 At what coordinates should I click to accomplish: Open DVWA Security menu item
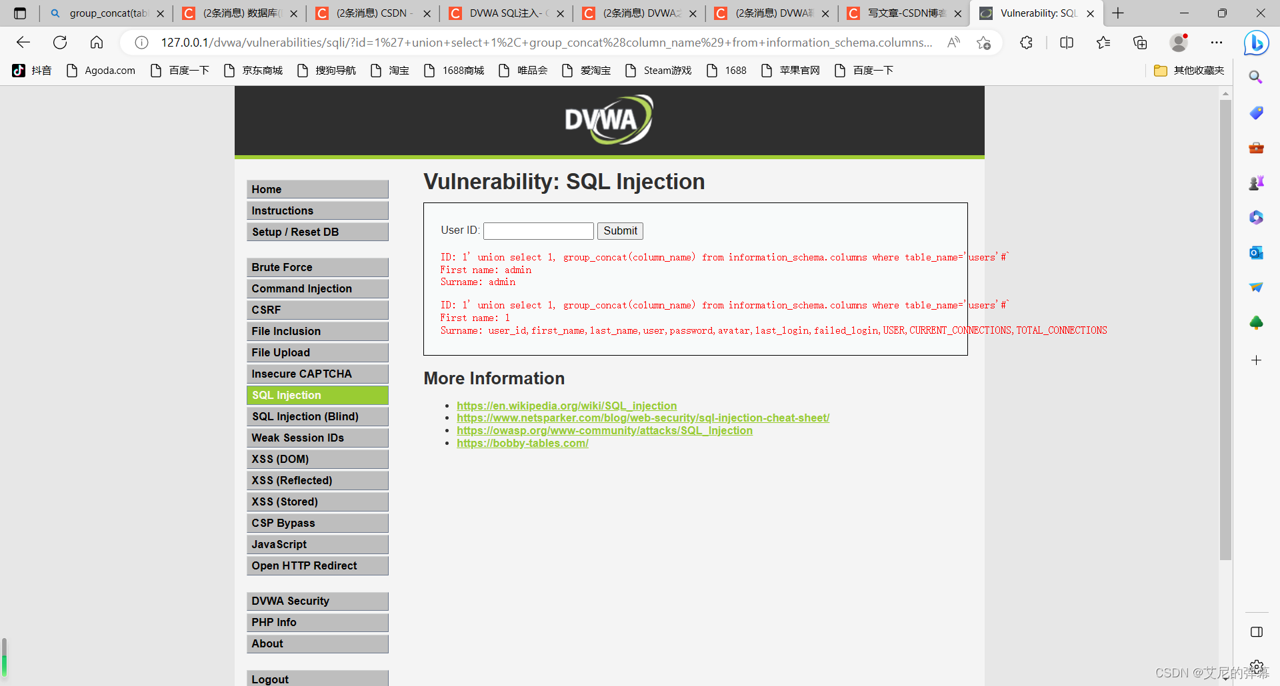click(317, 601)
